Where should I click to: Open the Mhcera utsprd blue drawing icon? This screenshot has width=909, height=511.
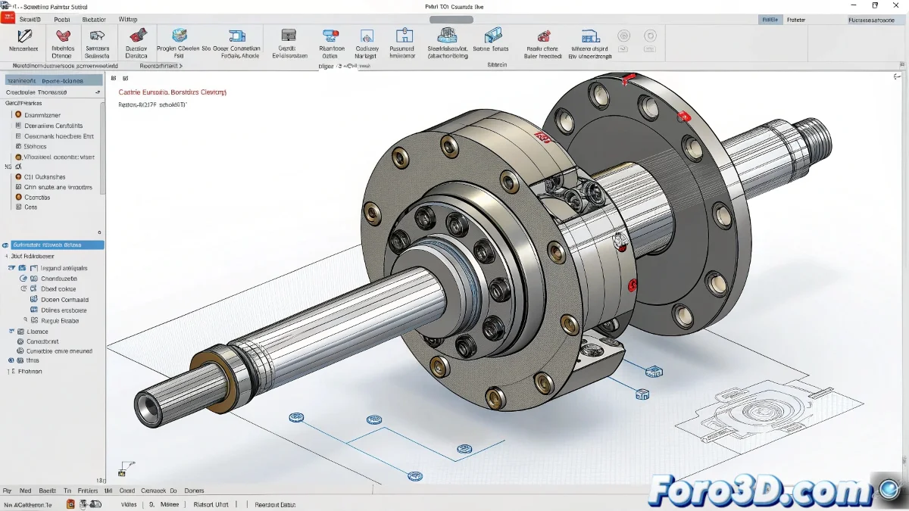click(591, 35)
